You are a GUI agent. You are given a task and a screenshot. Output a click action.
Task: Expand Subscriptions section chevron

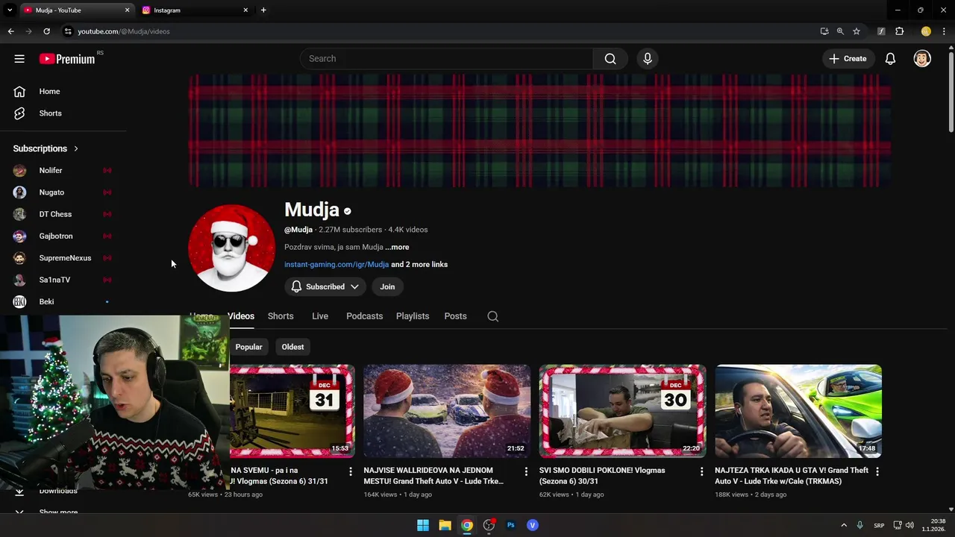75,148
